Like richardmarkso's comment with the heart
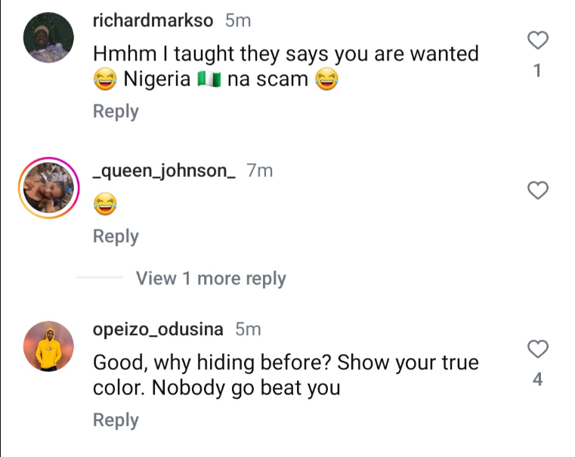 click(x=536, y=40)
